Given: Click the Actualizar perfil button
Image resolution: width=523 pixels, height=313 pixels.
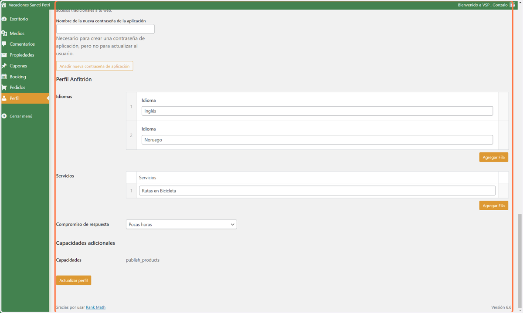Looking at the screenshot, I should (74, 280).
